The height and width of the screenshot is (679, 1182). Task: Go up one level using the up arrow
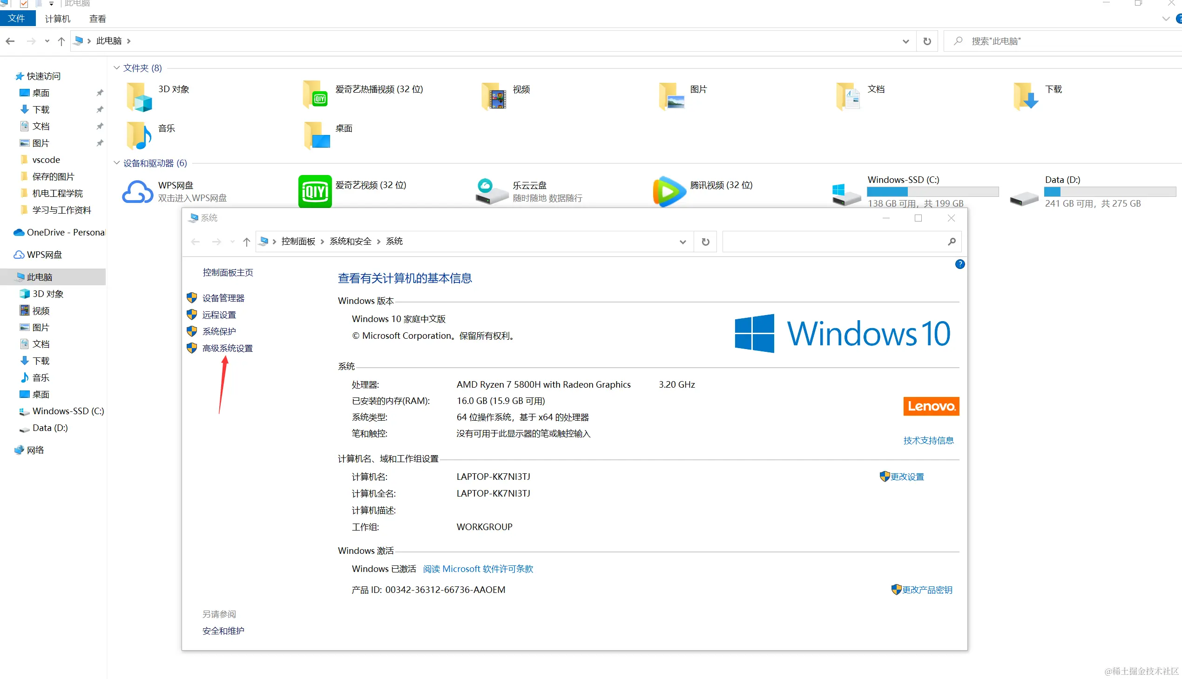[61, 41]
